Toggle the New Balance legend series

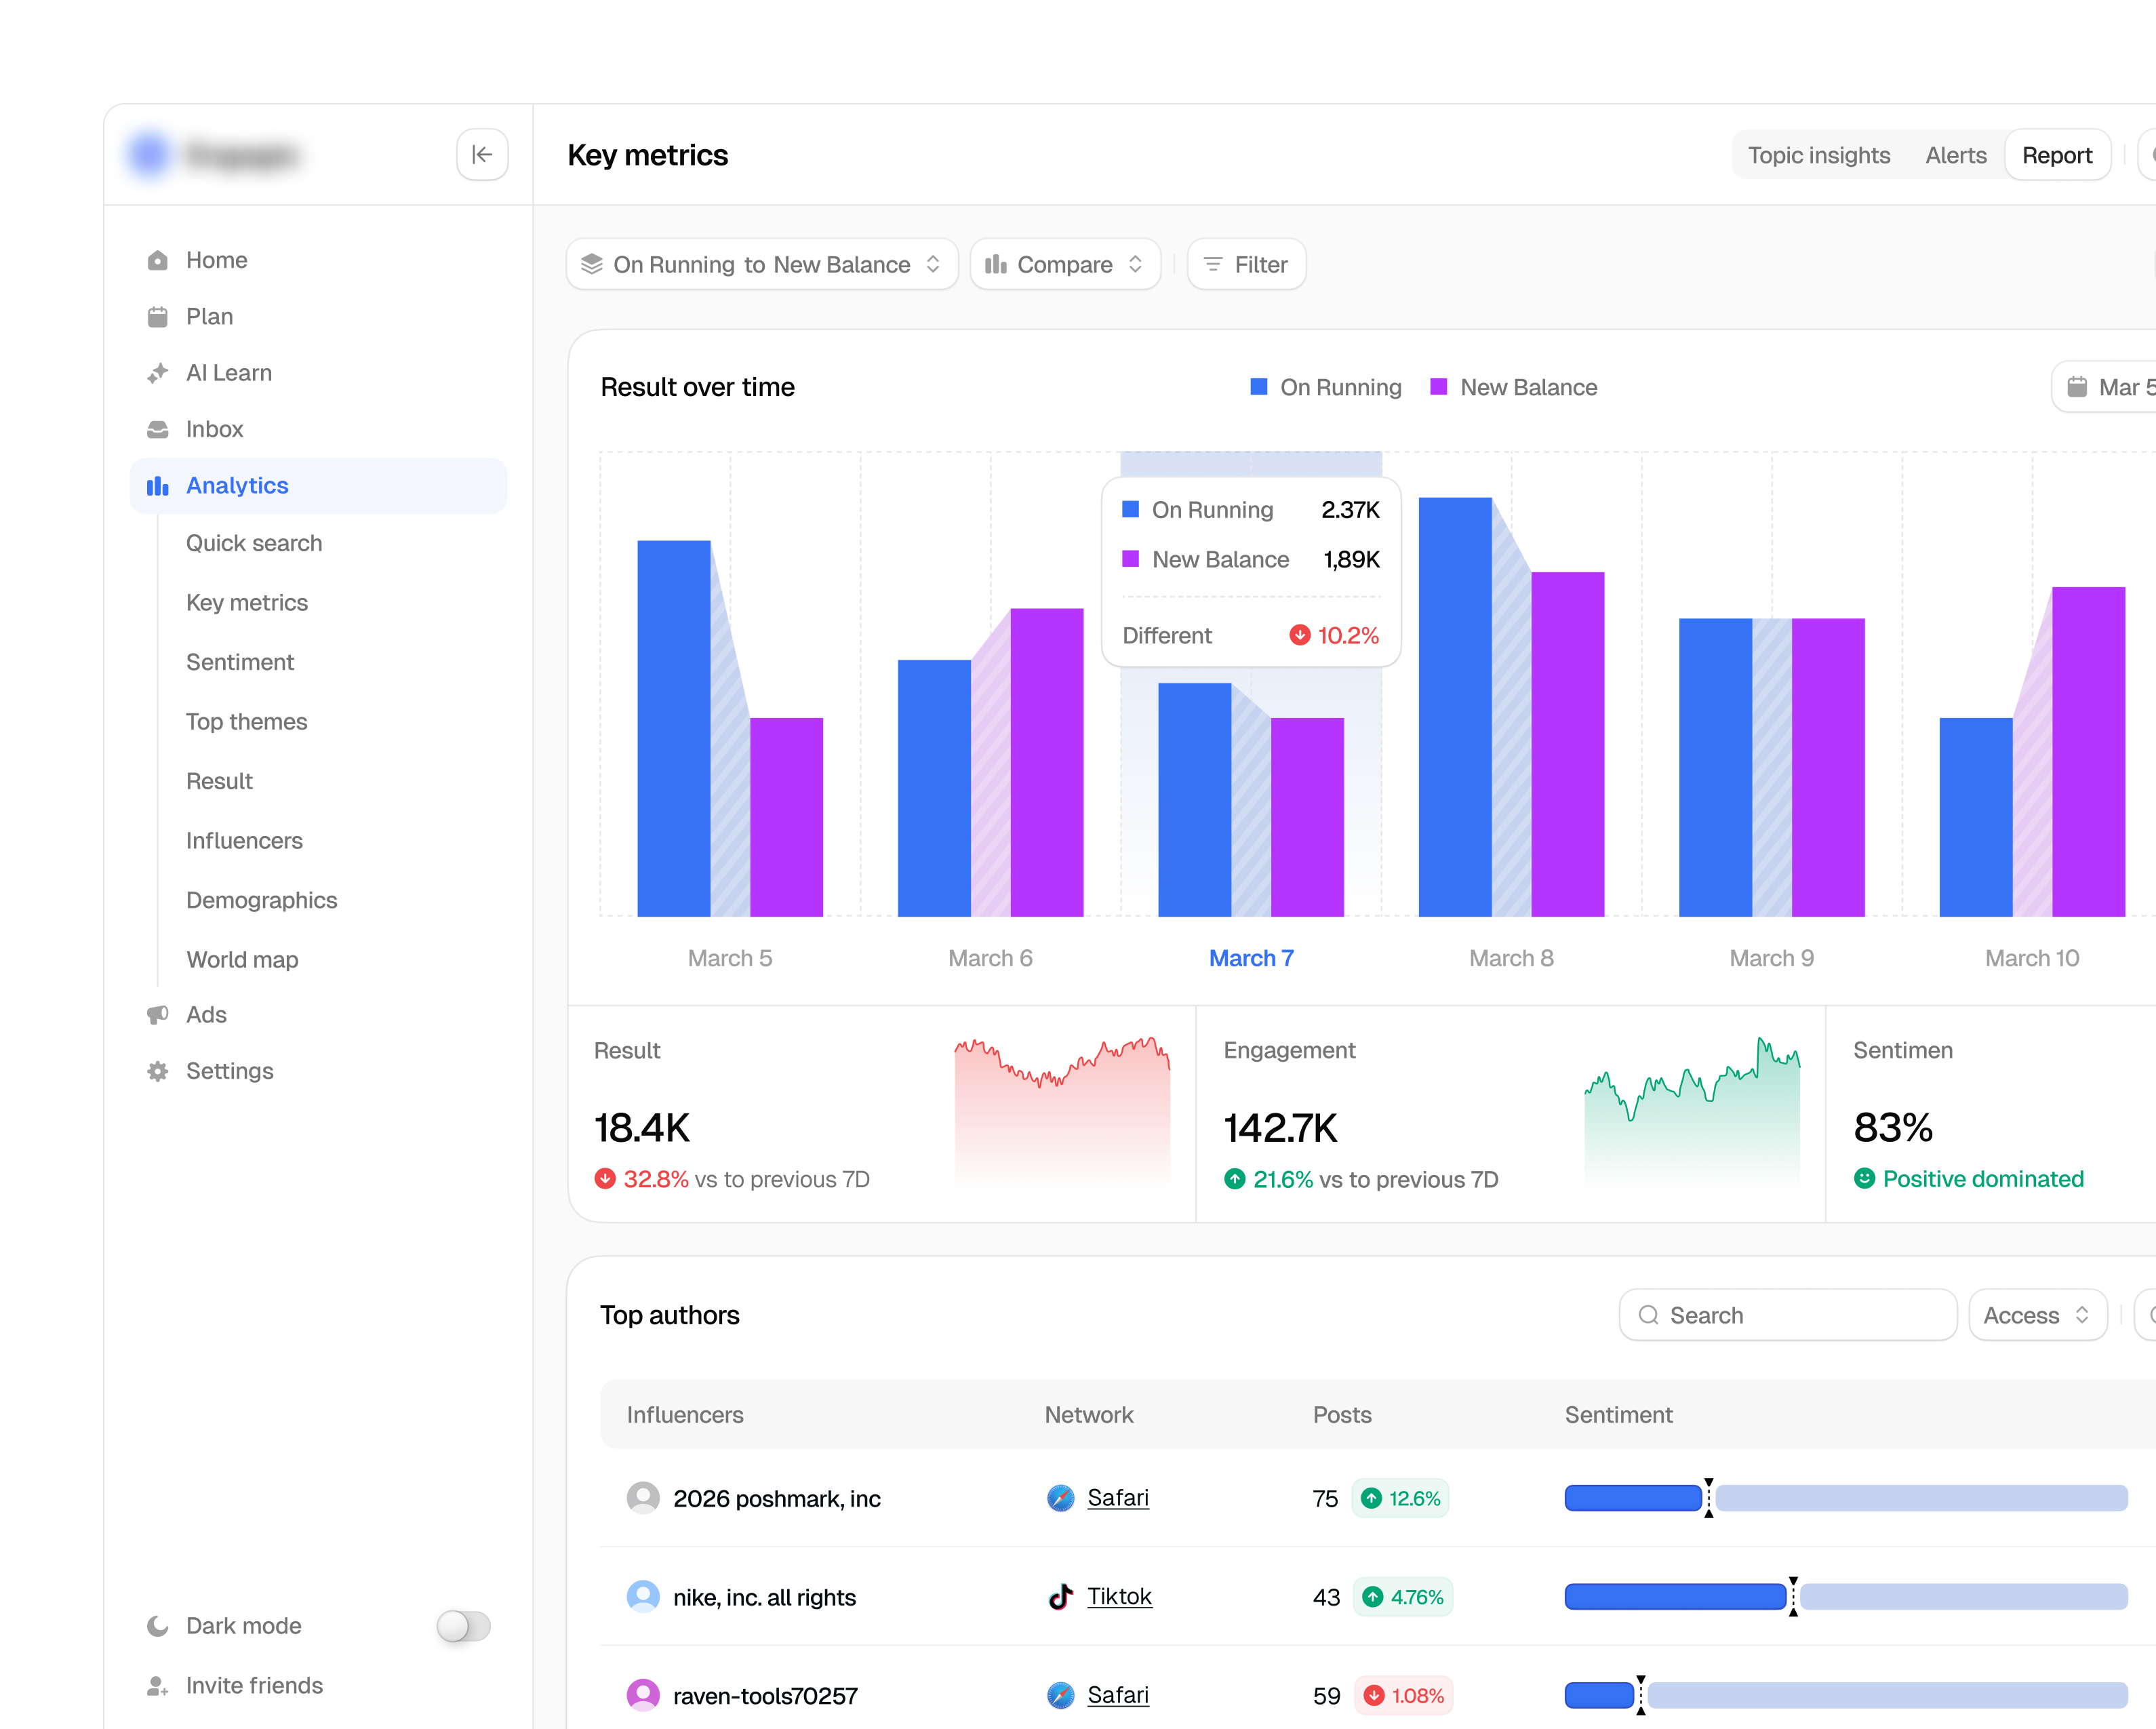(1514, 387)
